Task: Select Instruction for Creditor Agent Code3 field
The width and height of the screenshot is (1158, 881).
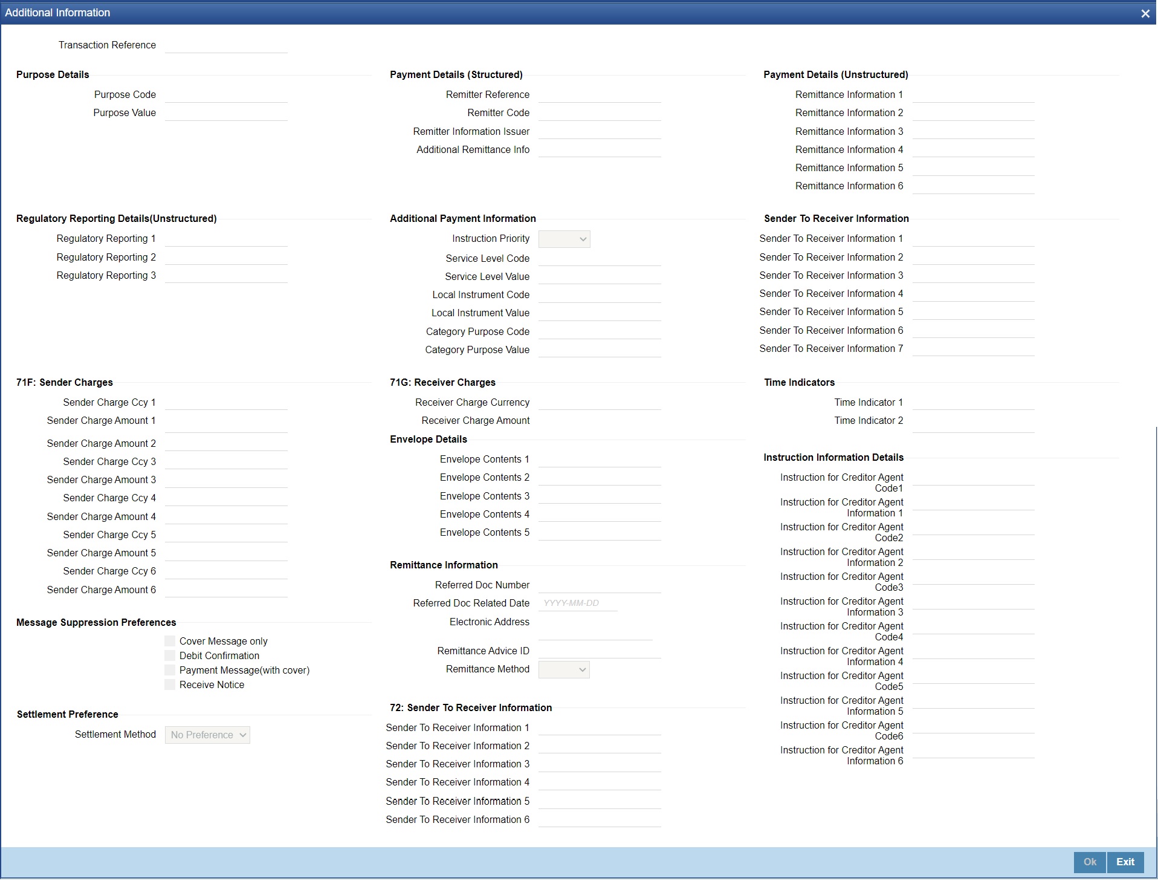Action: 973,577
